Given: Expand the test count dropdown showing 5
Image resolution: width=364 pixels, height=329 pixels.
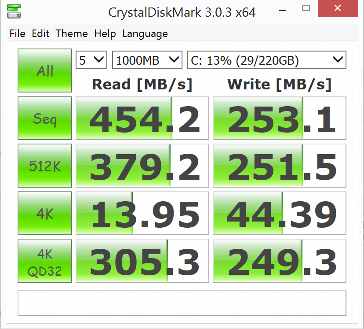Looking at the screenshot, I should [91, 60].
